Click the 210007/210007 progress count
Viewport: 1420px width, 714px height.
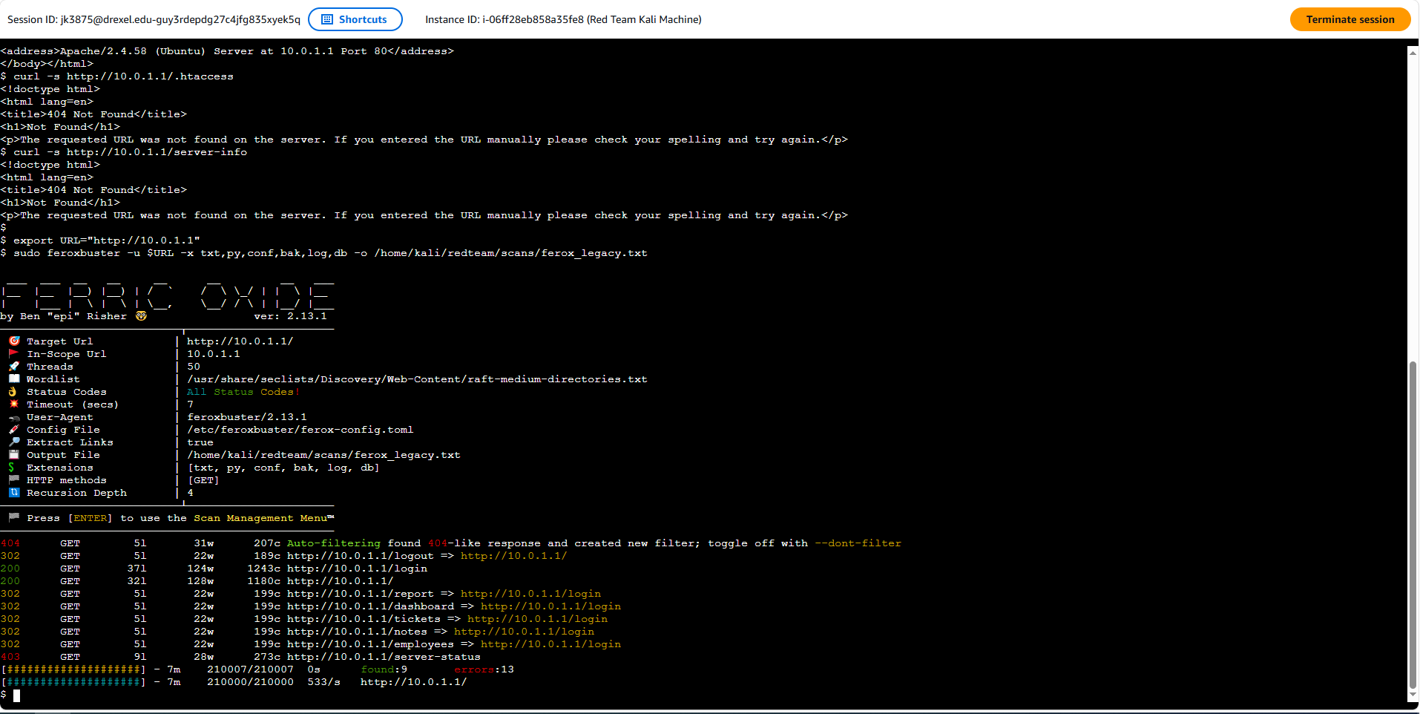(x=250, y=669)
